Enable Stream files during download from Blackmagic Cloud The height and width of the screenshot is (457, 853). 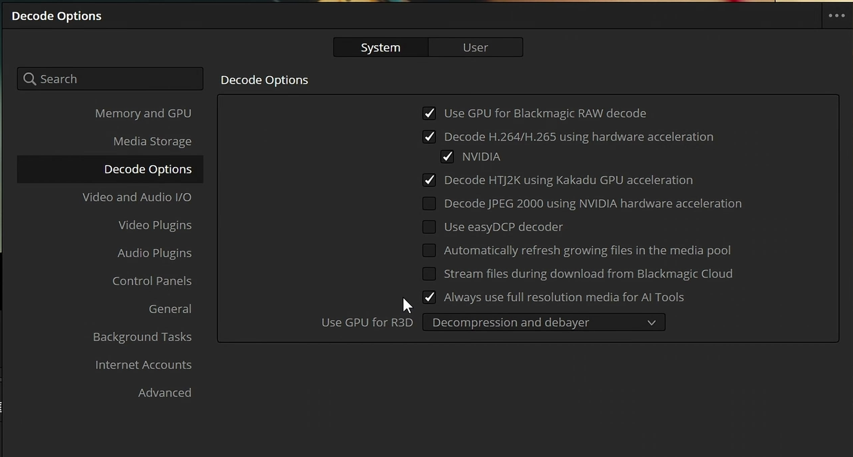tap(429, 274)
